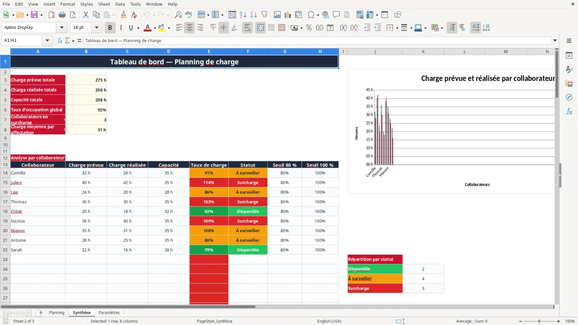Image resolution: width=578 pixels, height=325 pixels.
Task: Open sidebar Navigator compass icon
Action: pyautogui.click(x=569, y=97)
